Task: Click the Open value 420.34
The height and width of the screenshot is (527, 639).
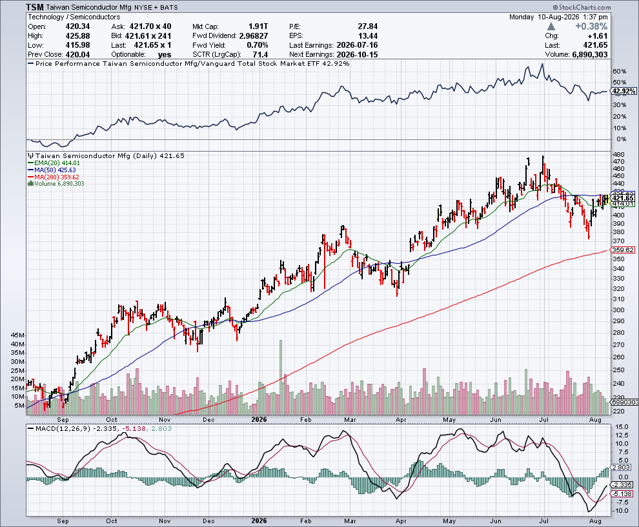Action: (78, 26)
